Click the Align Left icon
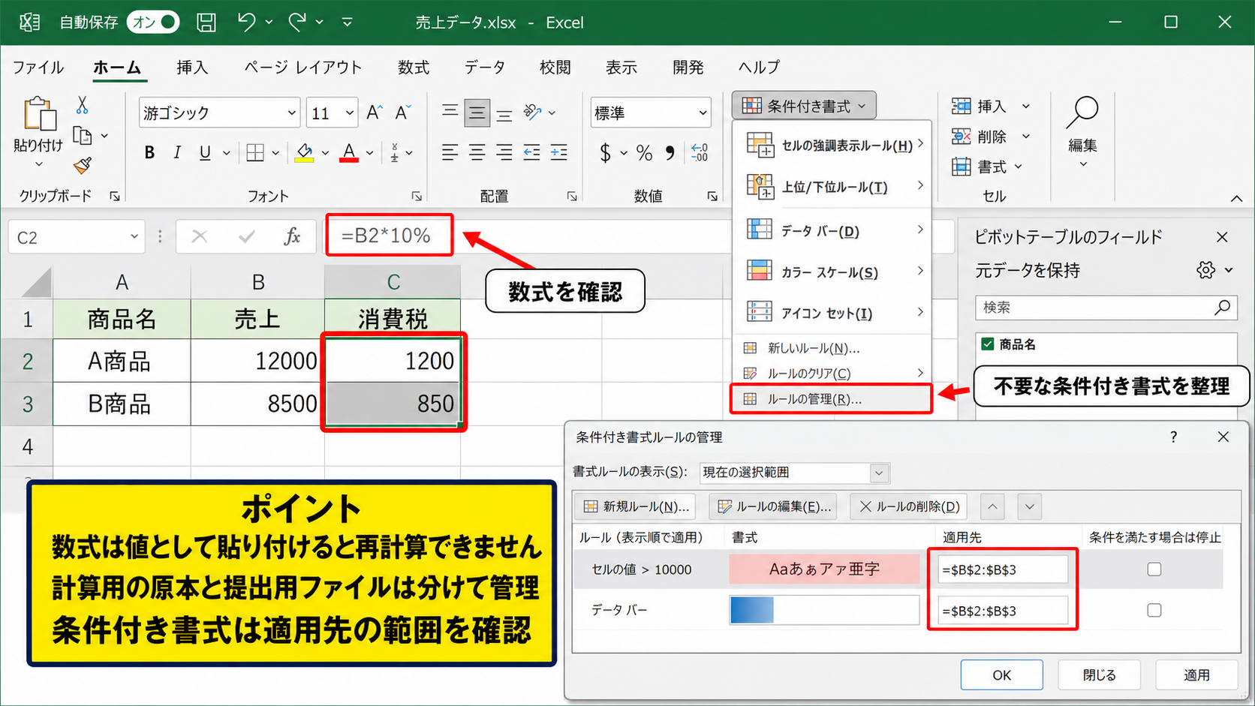This screenshot has width=1255, height=706. [450, 153]
